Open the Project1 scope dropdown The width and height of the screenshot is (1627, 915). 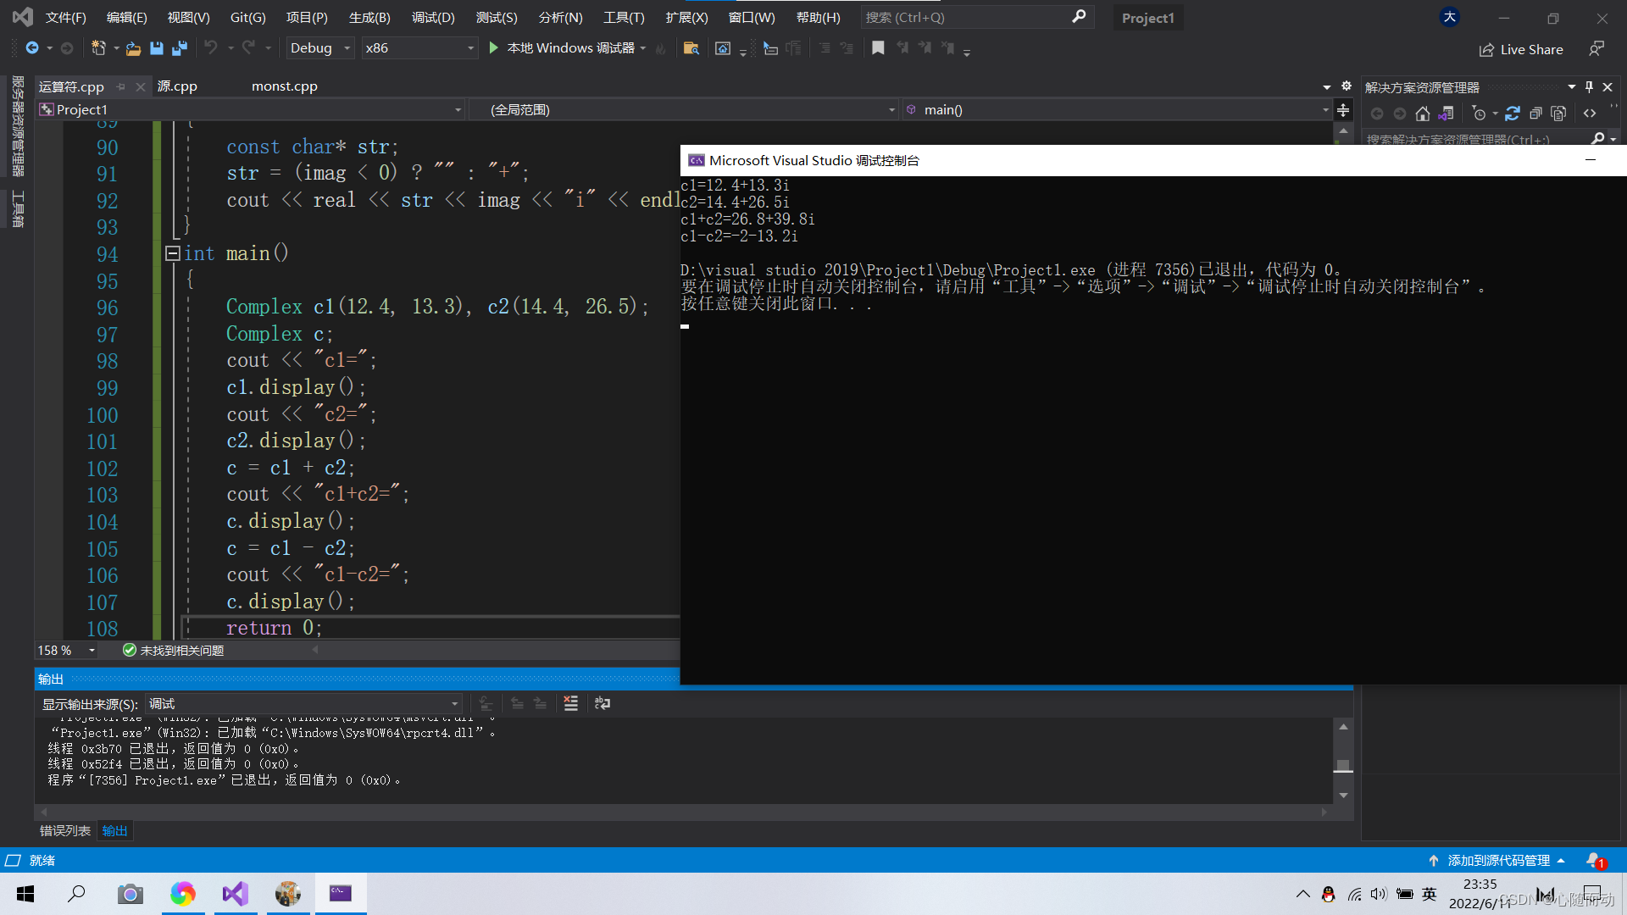(251, 109)
